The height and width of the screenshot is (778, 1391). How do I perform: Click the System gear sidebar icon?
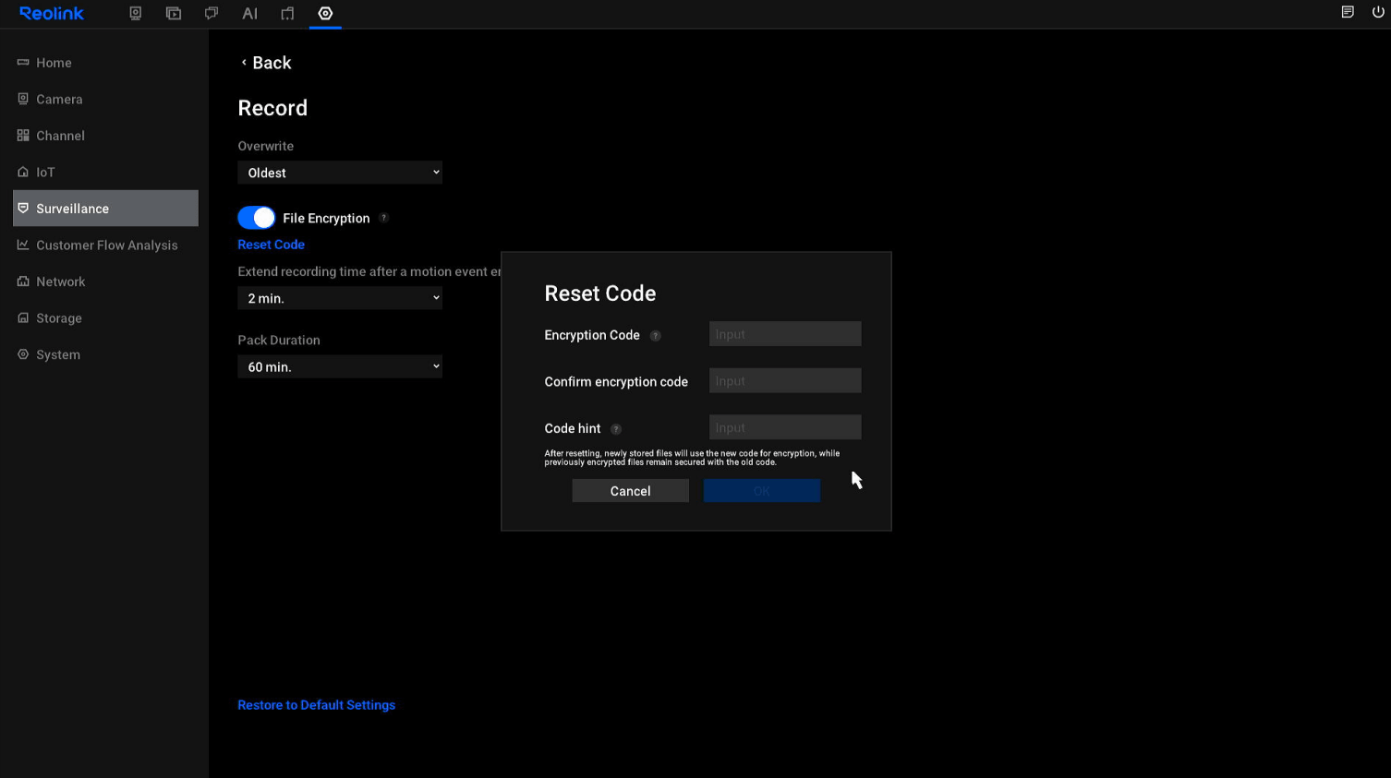pyautogui.click(x=23, y=354)
